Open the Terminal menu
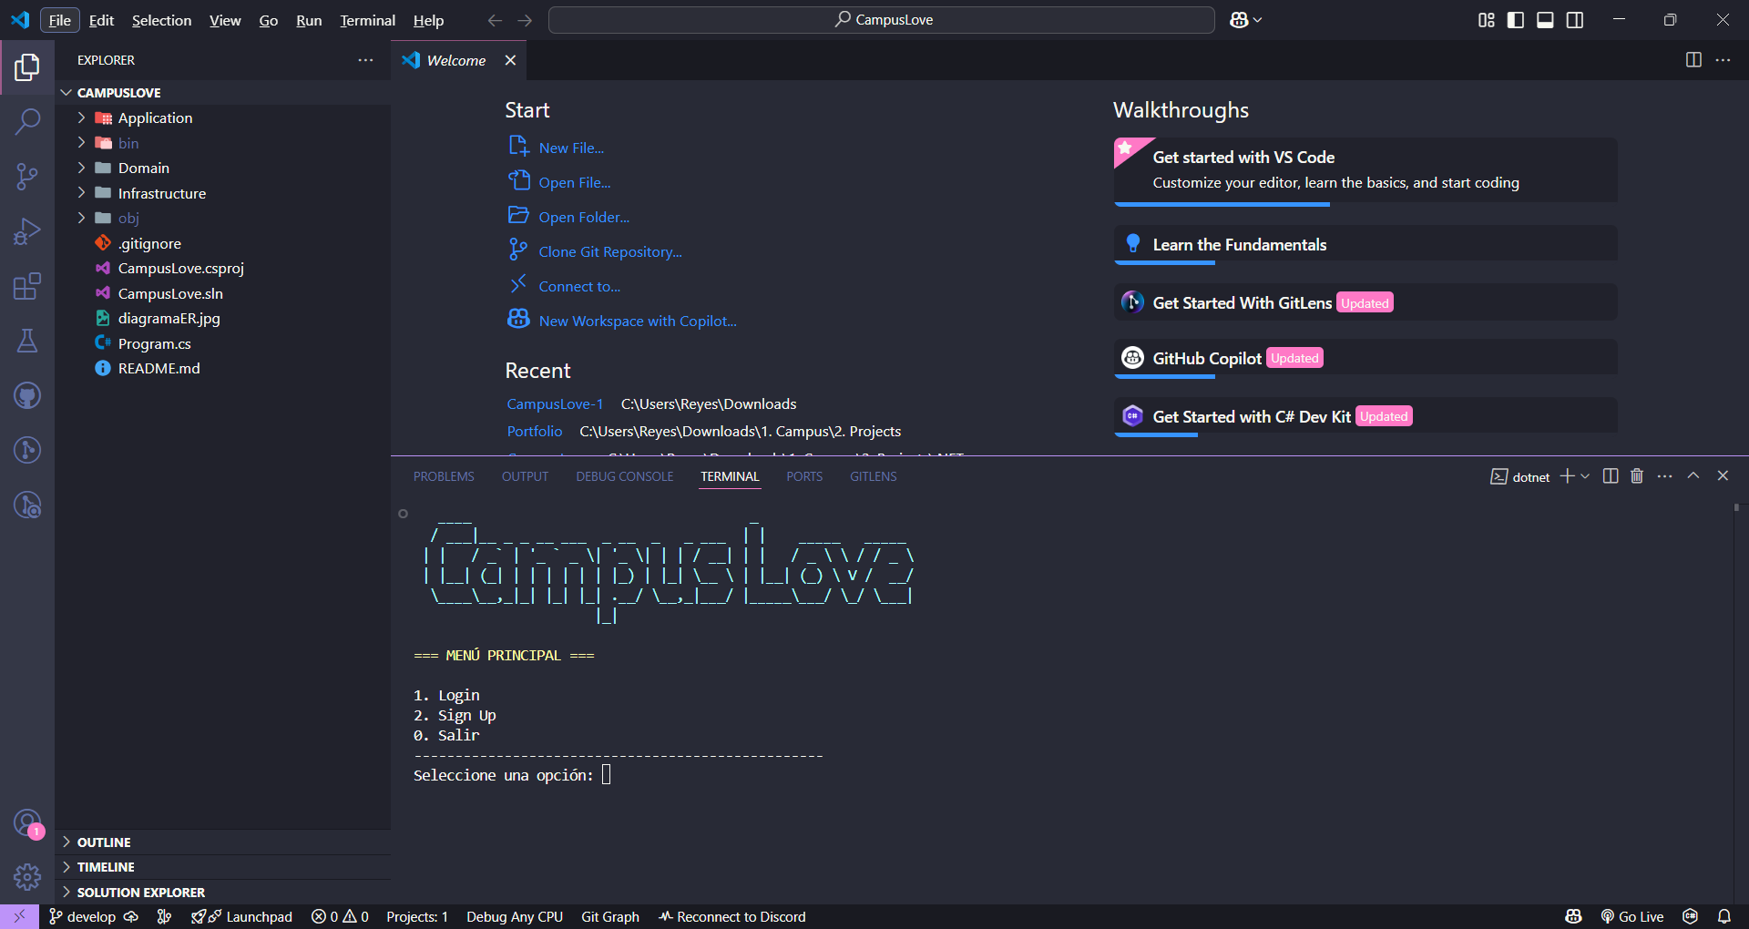The width and height of the screenshot is (1749, 929). pos(366,19)
